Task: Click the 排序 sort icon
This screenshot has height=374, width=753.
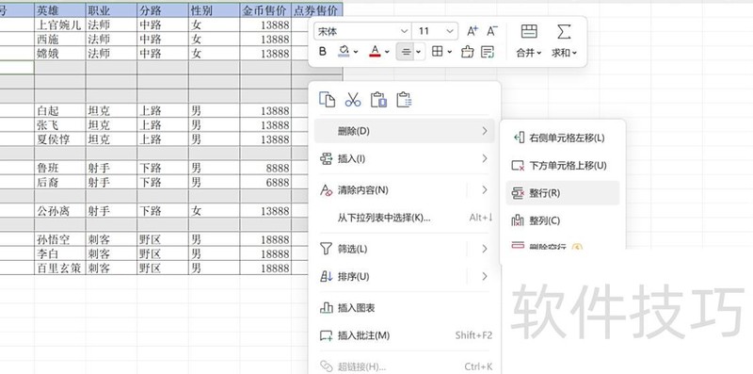Action: 326,276
